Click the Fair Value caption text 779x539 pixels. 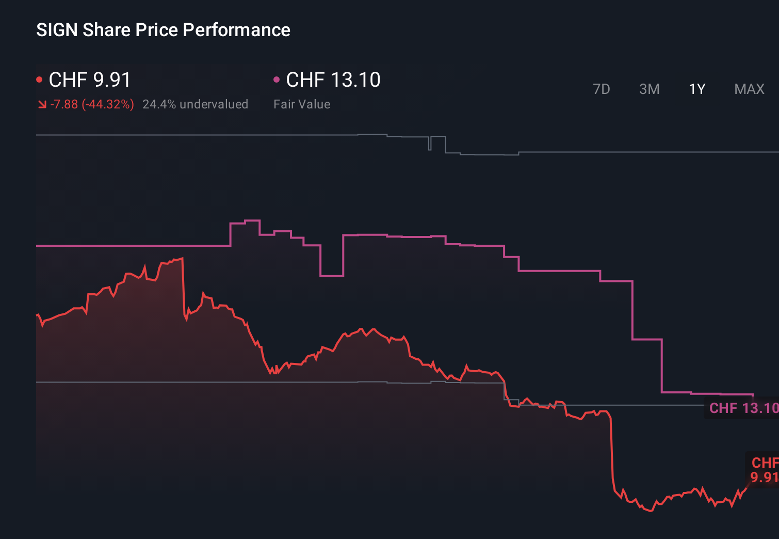[x=302, y=104]
